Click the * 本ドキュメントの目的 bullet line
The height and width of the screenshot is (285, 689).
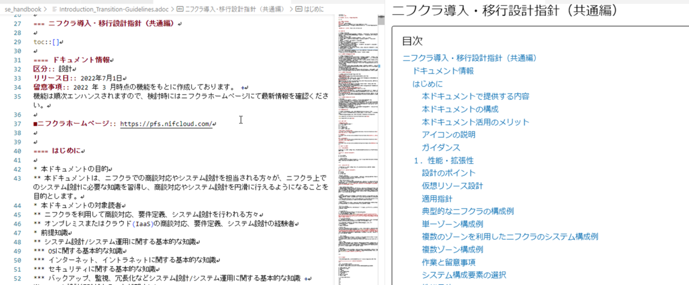(72, 169)
